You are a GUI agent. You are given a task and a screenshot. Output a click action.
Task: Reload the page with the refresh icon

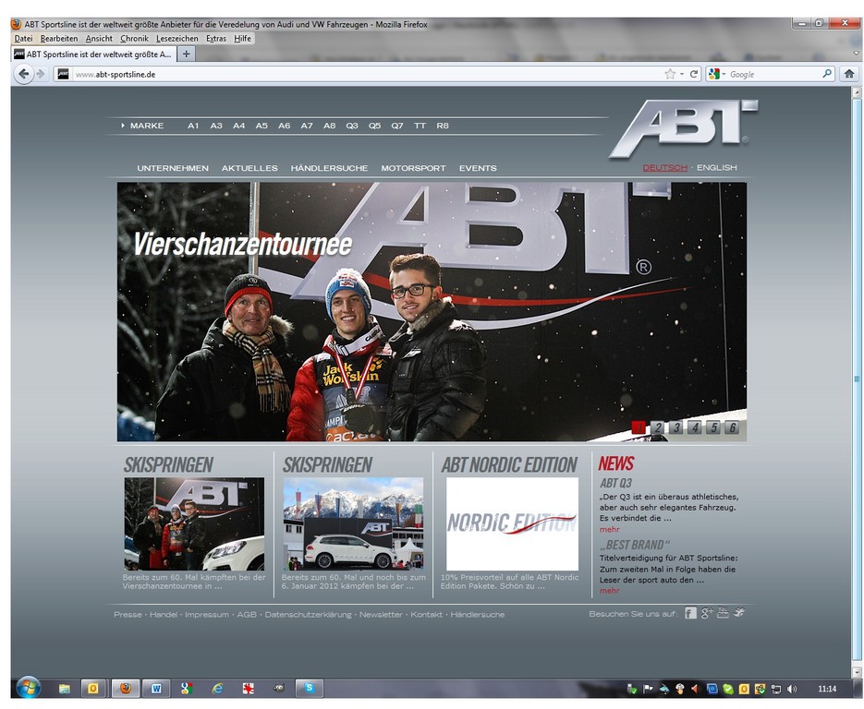tap(694, 74)
